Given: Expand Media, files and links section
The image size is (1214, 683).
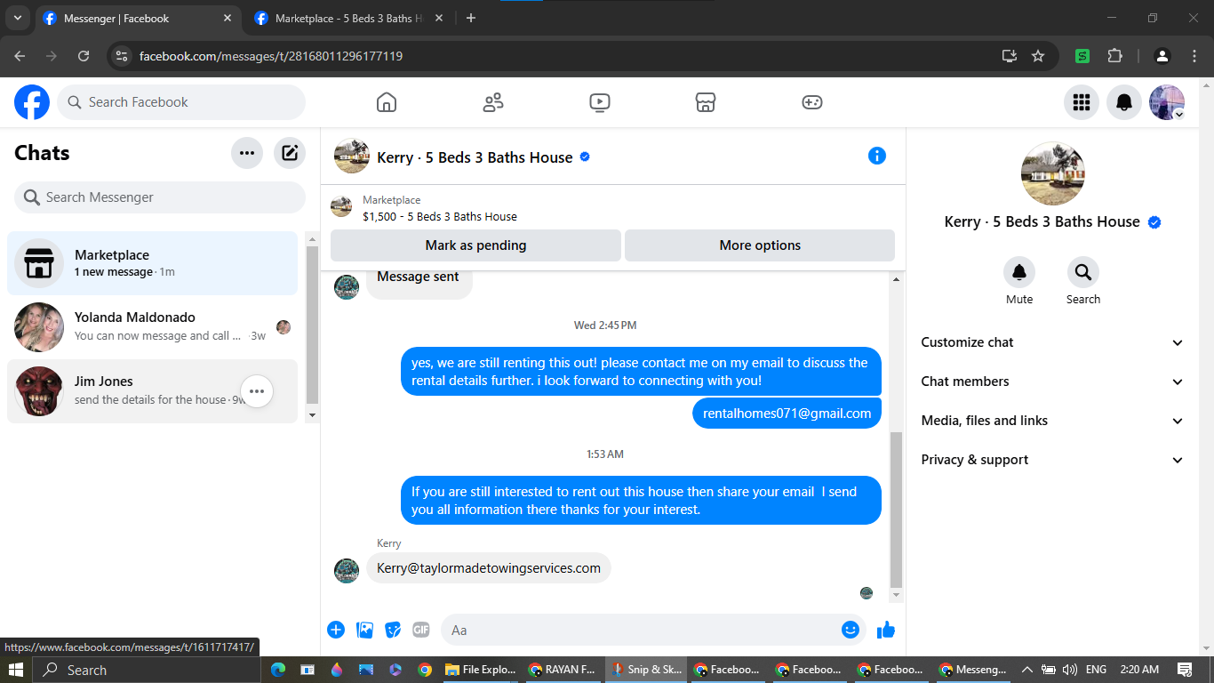Looking at the screenshot, I should click(x=1052, y=421).
